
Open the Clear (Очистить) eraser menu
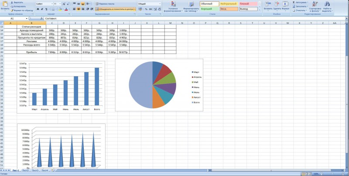click(x=300, y=10)
